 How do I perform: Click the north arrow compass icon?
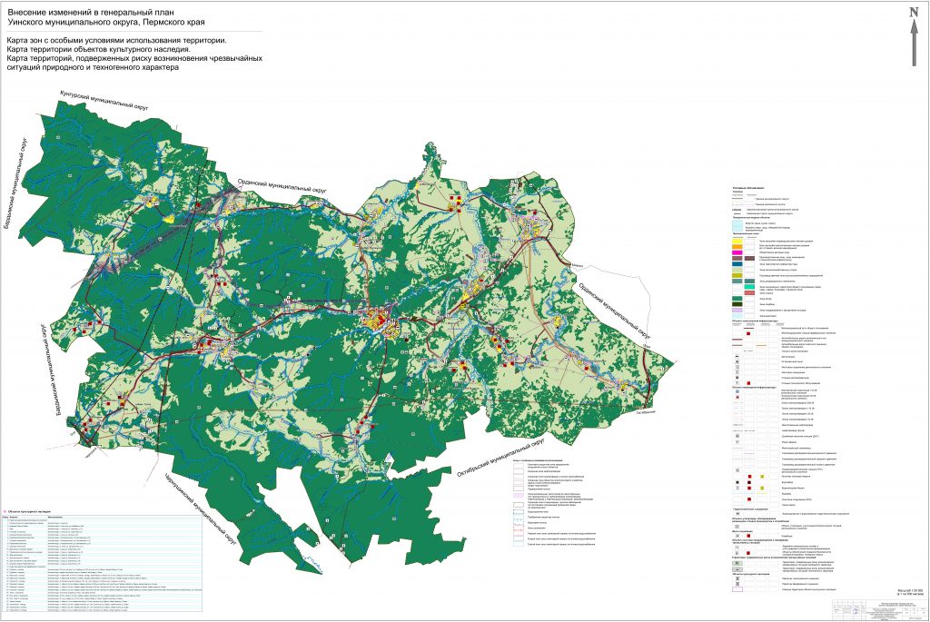(x=915, y=36)
